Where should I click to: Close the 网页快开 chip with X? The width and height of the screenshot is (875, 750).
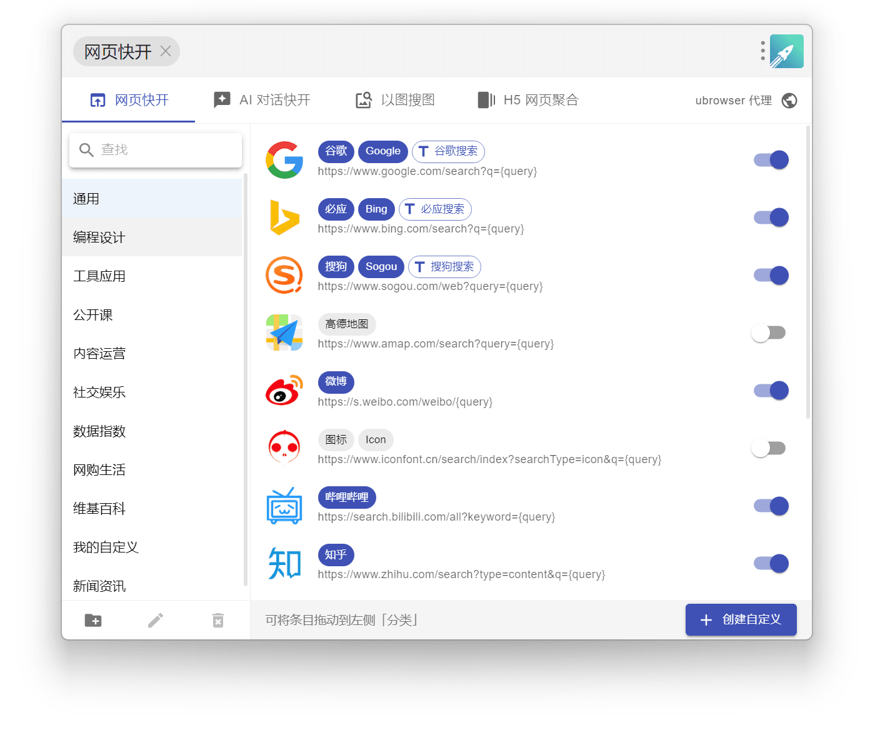point(166,51)
